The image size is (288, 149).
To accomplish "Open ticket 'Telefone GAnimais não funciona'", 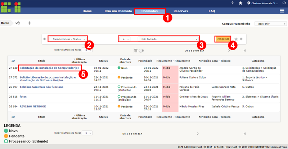I will click(41, 87).
